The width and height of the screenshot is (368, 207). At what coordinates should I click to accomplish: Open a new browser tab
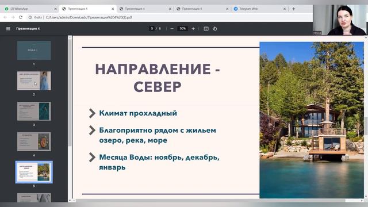click(294, 9)
